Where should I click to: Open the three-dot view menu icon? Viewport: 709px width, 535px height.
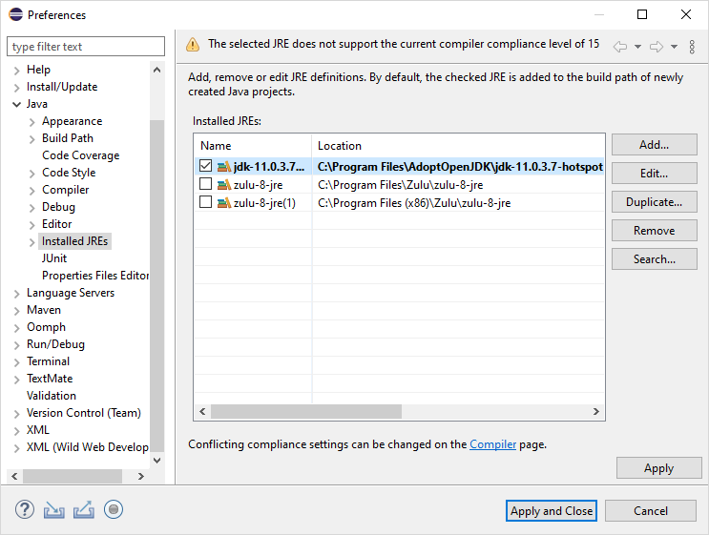click(692, 46)
